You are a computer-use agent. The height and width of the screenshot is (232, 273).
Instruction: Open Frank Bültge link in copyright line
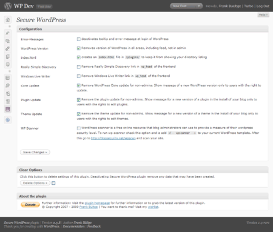point(89,207)
